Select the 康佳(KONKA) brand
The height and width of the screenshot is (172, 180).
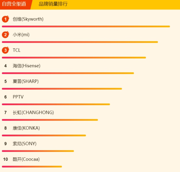click(x=26, y=128)
